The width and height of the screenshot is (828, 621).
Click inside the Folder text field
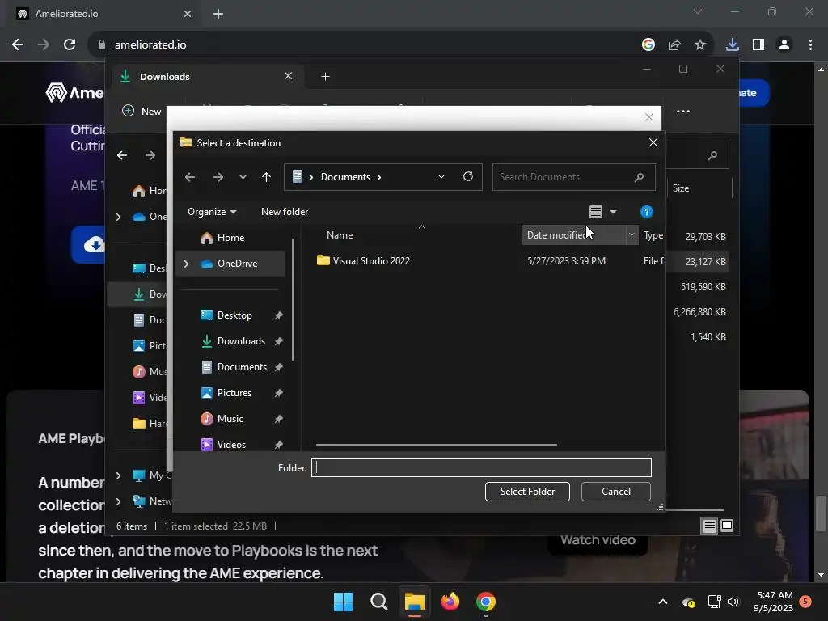(481, 468)
